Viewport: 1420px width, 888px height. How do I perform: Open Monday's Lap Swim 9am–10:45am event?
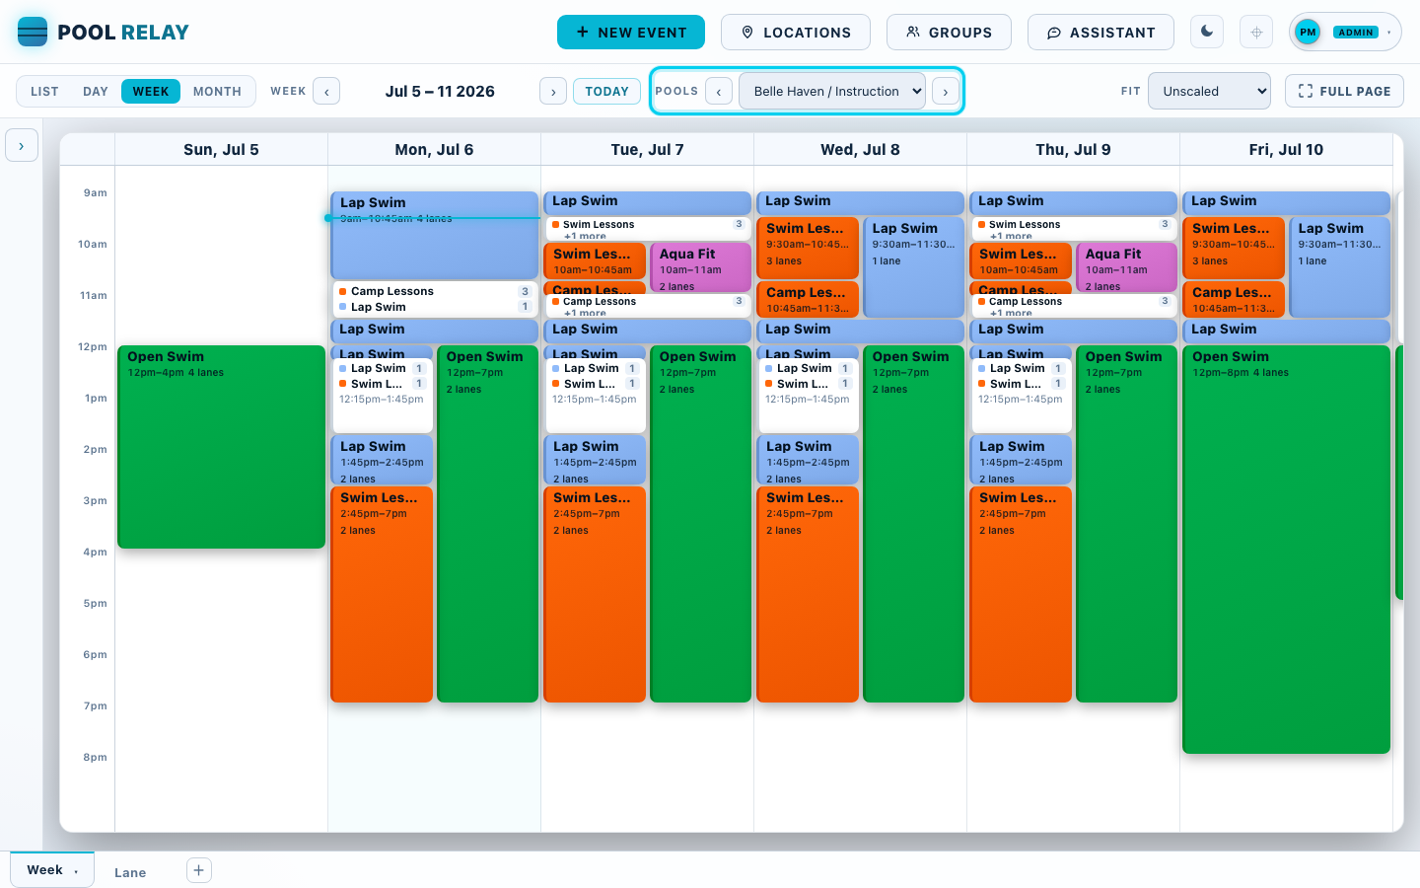pyautogui.click(x=434, y=236)
